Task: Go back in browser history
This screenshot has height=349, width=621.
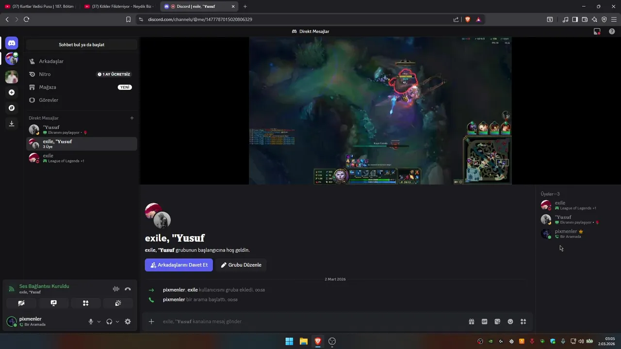Action: tap(7, 19)
